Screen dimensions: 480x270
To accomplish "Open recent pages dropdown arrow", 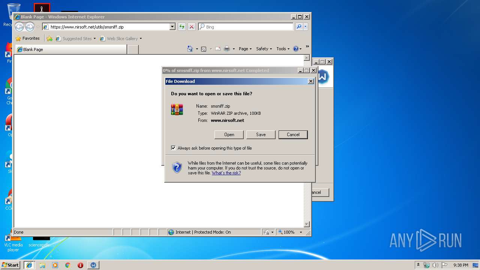I will (38, 27).
